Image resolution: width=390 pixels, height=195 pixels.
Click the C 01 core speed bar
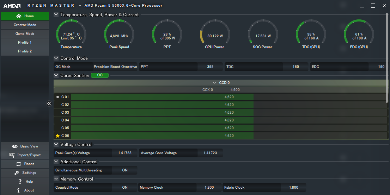pyautogui.click(x=162, y=97)
